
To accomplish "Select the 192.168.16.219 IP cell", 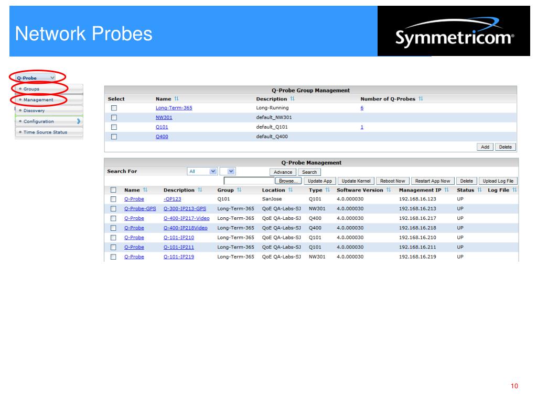I will click(x=417, y=256).
